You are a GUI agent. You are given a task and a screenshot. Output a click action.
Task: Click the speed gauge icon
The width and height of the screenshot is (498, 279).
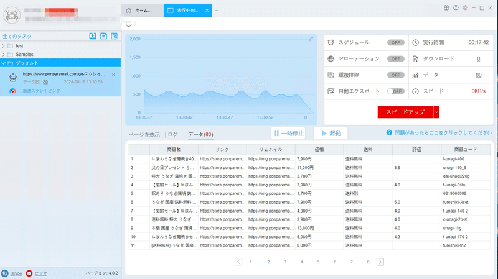415,91
